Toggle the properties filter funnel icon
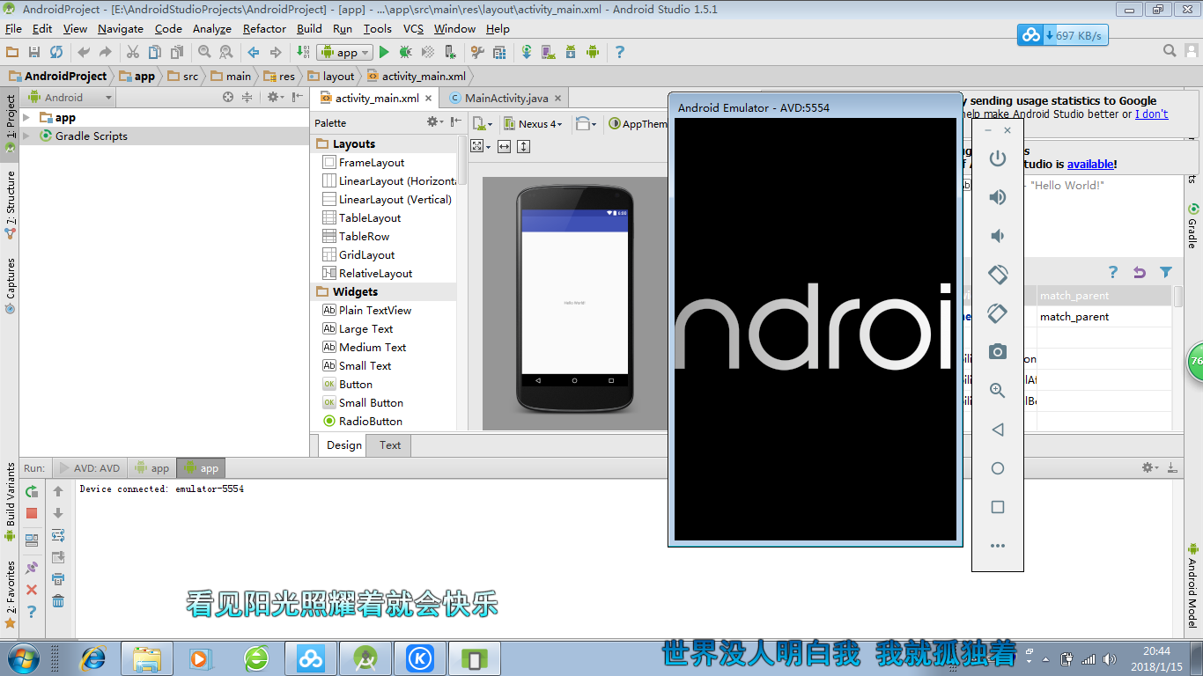This screenshot has width=1203, height=676. tap(1166, 273)
